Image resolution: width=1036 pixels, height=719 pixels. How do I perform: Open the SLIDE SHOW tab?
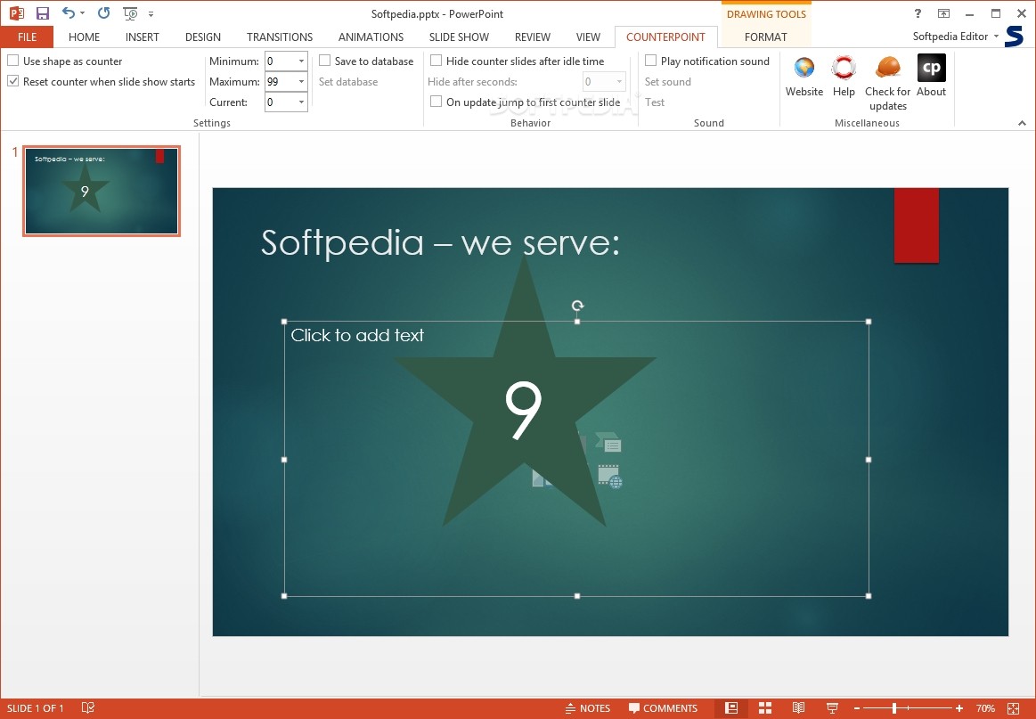[459, 37]
